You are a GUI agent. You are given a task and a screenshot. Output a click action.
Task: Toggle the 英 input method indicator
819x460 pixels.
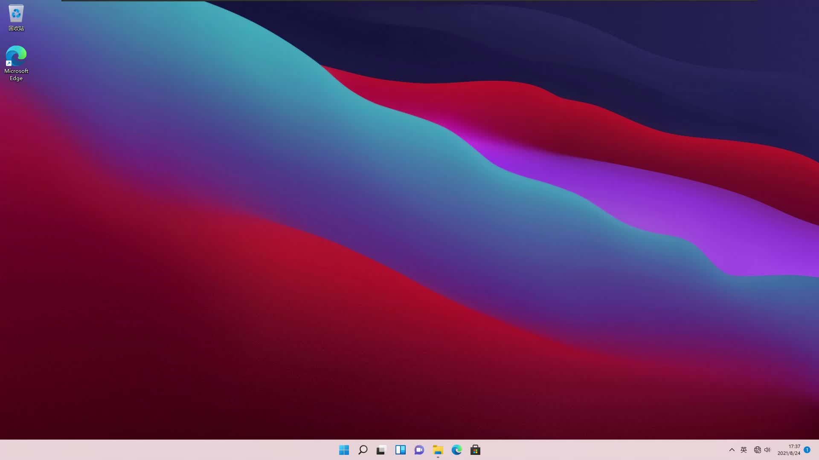[743, 450]
